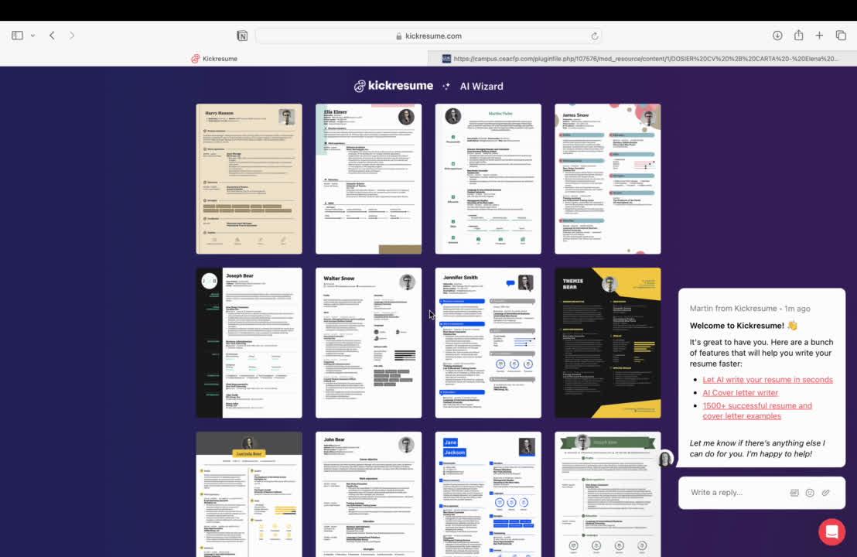The image size is (857, 557).
Task: Select the green ribbon Joseph Bear template
Action: (608, 494)
